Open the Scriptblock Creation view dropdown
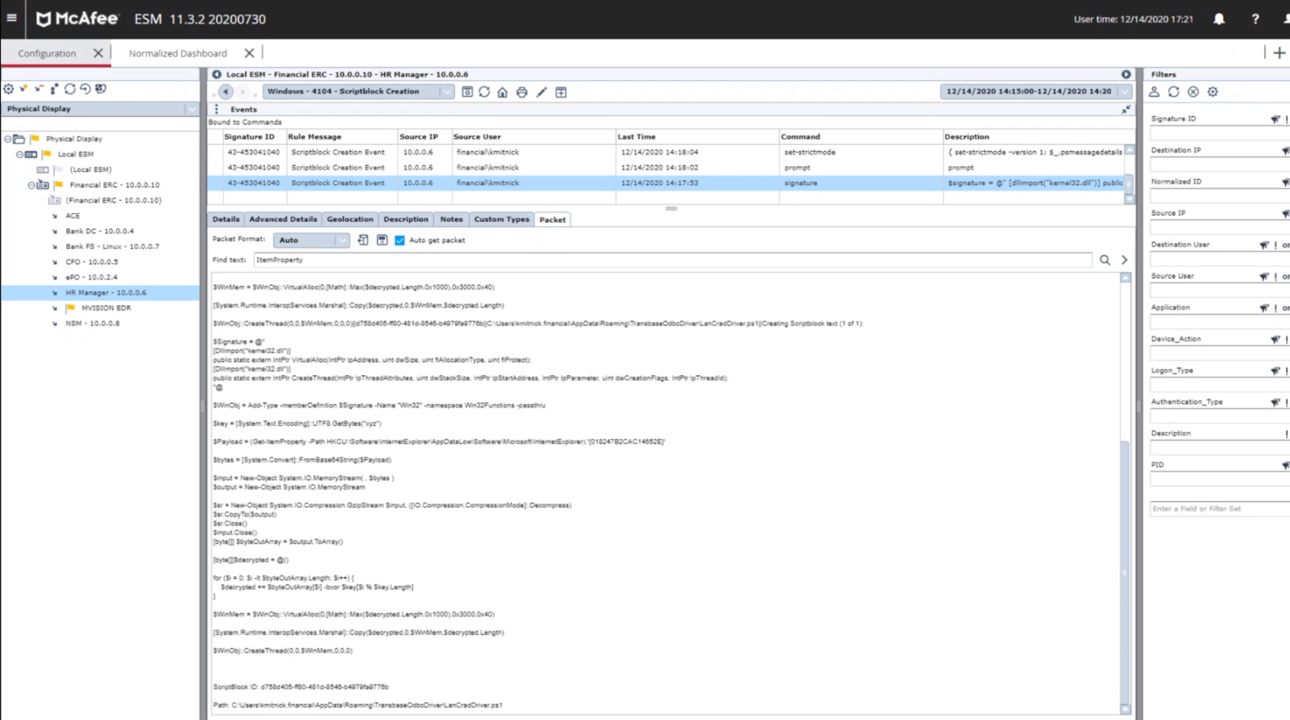The width and height of the screenshot is (1290, 720). [446, 92]
